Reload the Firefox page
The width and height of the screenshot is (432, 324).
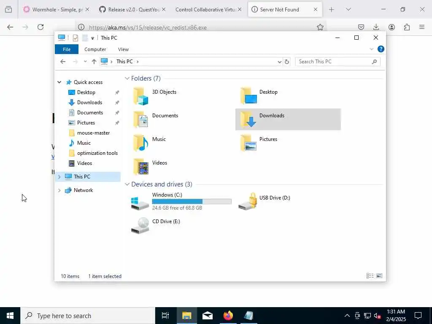(40, 27)
